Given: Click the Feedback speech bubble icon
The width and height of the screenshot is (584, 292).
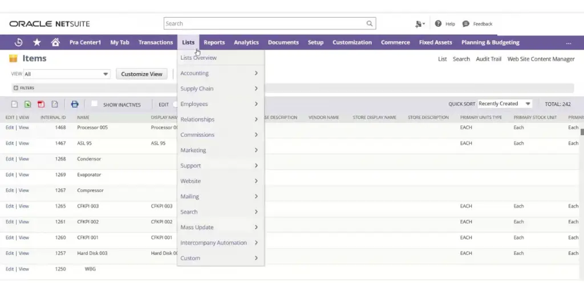Looking at the screenshot, I should [x=465, y=24].
